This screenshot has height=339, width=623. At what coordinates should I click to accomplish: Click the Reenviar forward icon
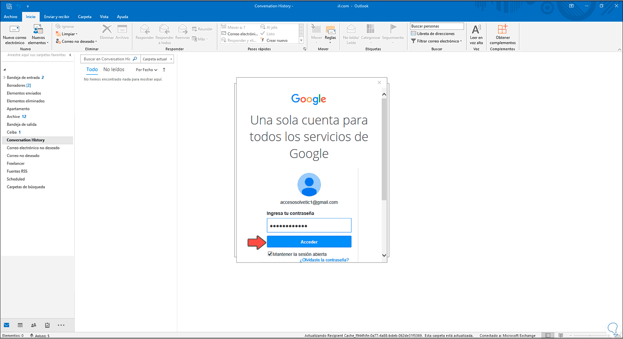point(183,29)
